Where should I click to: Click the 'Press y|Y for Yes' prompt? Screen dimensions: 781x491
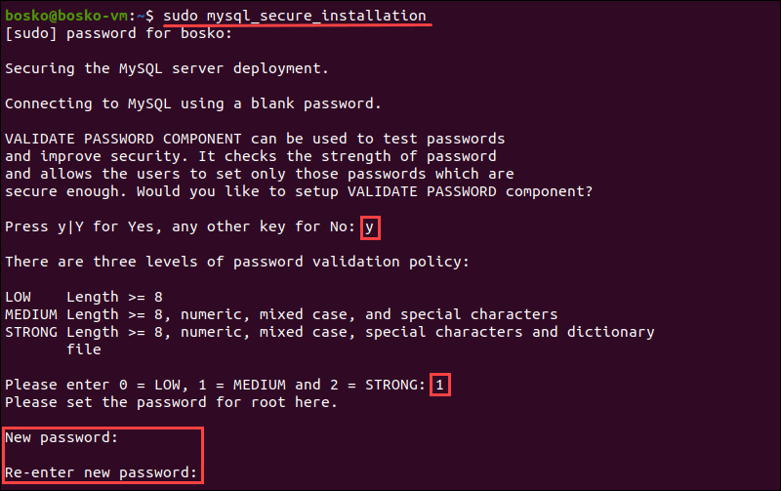[x=181, y=226]
